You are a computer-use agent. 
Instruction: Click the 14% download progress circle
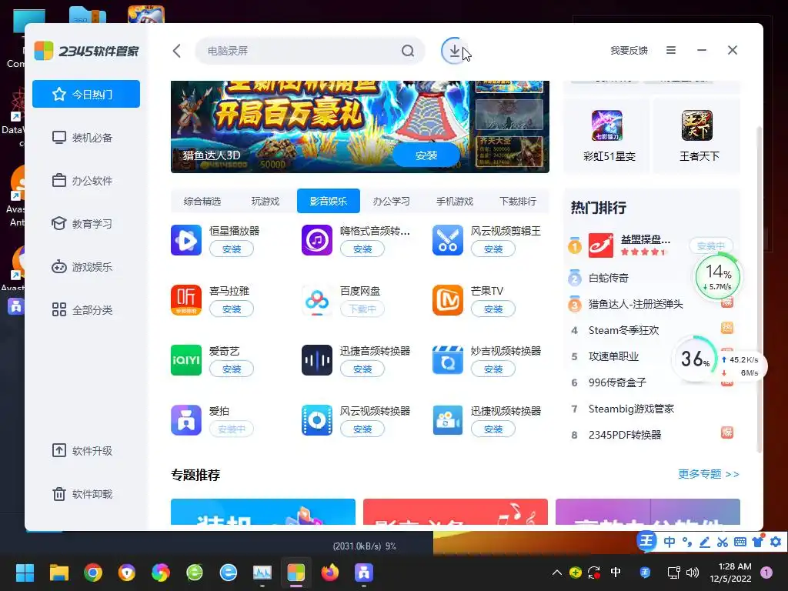click(717, 276)
